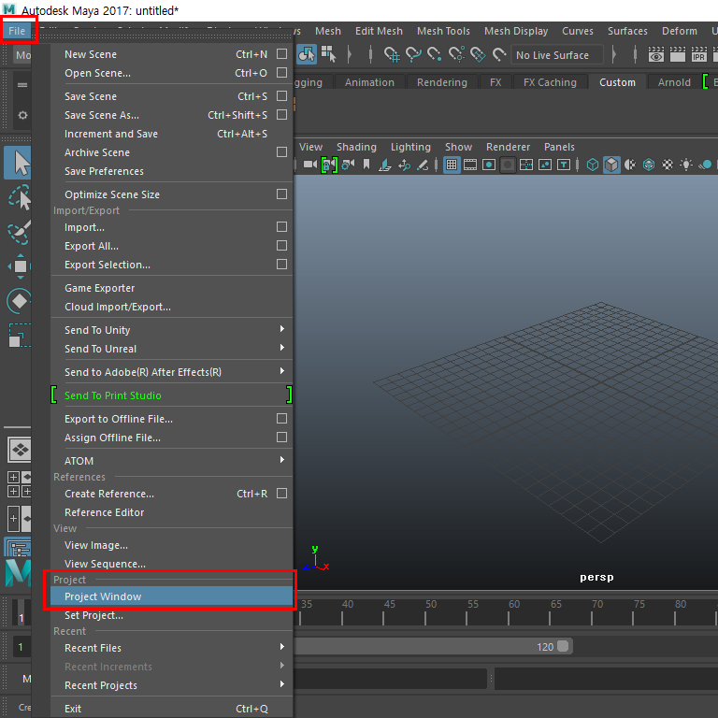Expand Send To Unity submenu arrow
718x718 pixels.
coord(282,329)
